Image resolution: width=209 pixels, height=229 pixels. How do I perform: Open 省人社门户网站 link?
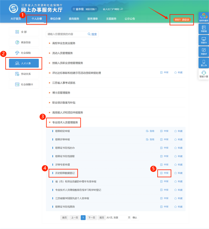tap(113, 9)
